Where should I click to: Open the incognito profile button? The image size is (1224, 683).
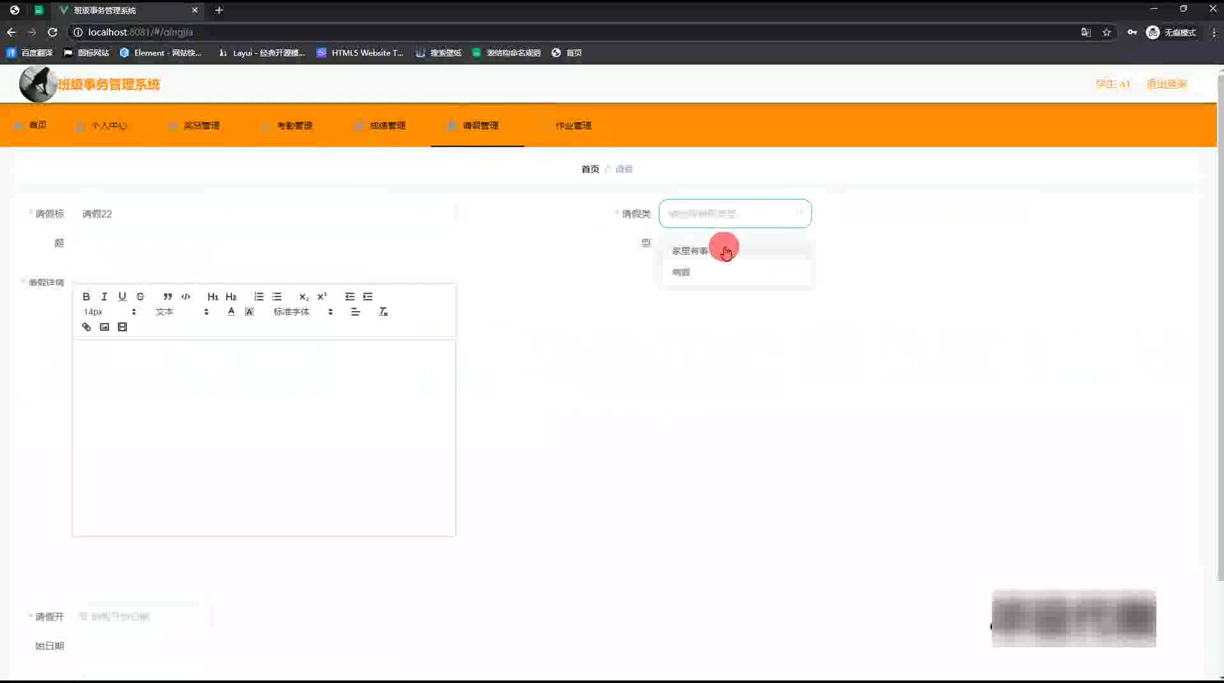point(1172,32)
